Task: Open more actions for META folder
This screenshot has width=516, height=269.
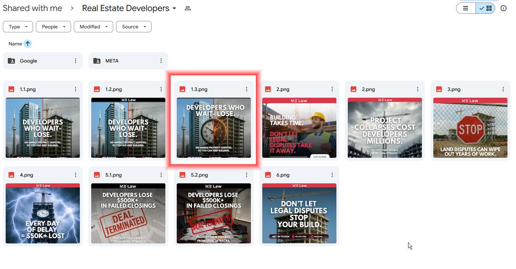Action: [x=161, y=61]
